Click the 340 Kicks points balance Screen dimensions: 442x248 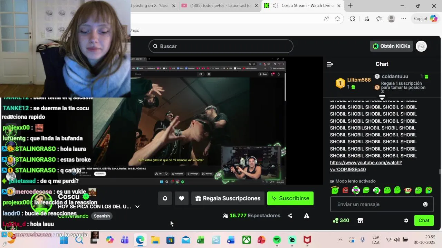tap(341, 220)
